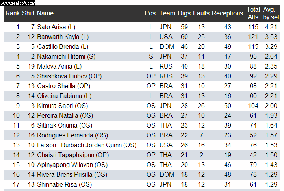Open Kimura Saori (OS) entry
Screen dimensions: 284x191
point(63,106)
